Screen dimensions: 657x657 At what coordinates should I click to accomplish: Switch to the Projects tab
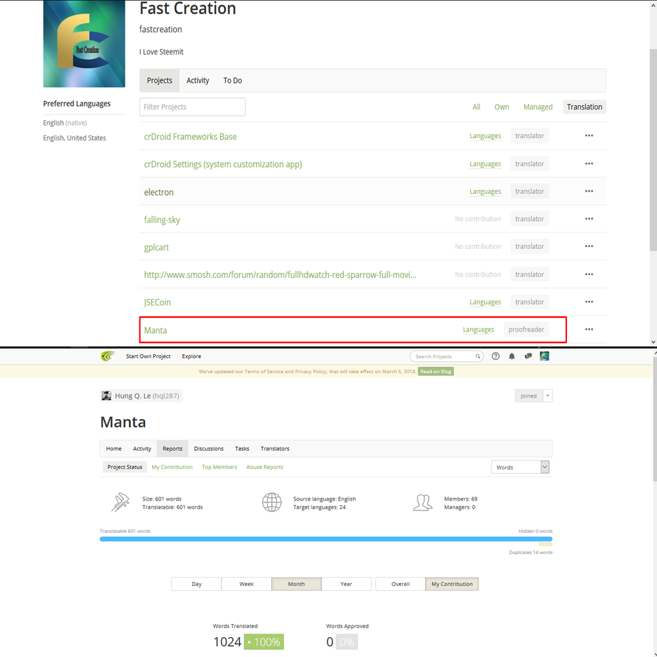tap(159, 80)
